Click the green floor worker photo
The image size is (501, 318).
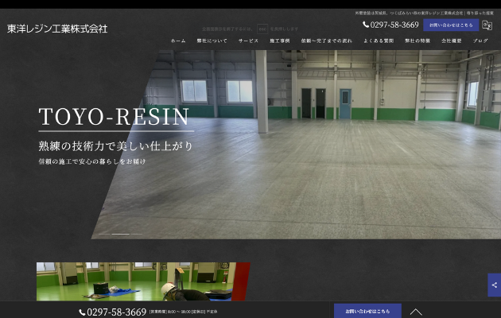click(143, 281)
